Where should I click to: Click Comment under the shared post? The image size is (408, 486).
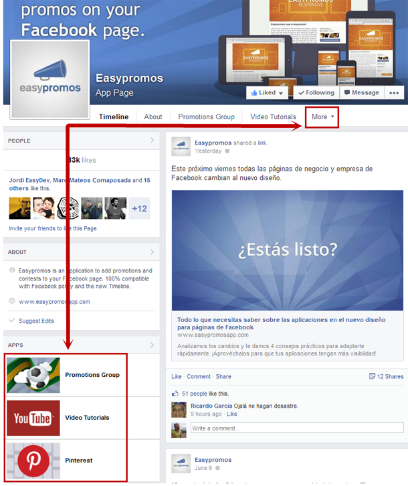199,377
